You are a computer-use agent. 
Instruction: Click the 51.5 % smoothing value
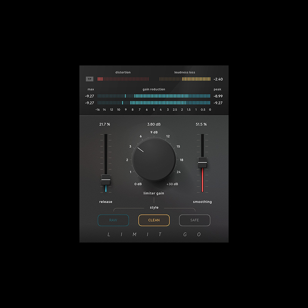201,124
